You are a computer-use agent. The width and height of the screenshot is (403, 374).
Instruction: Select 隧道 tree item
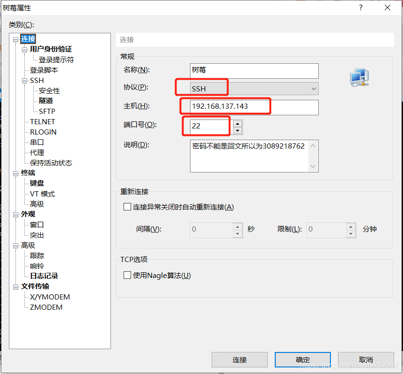(46, 101)
